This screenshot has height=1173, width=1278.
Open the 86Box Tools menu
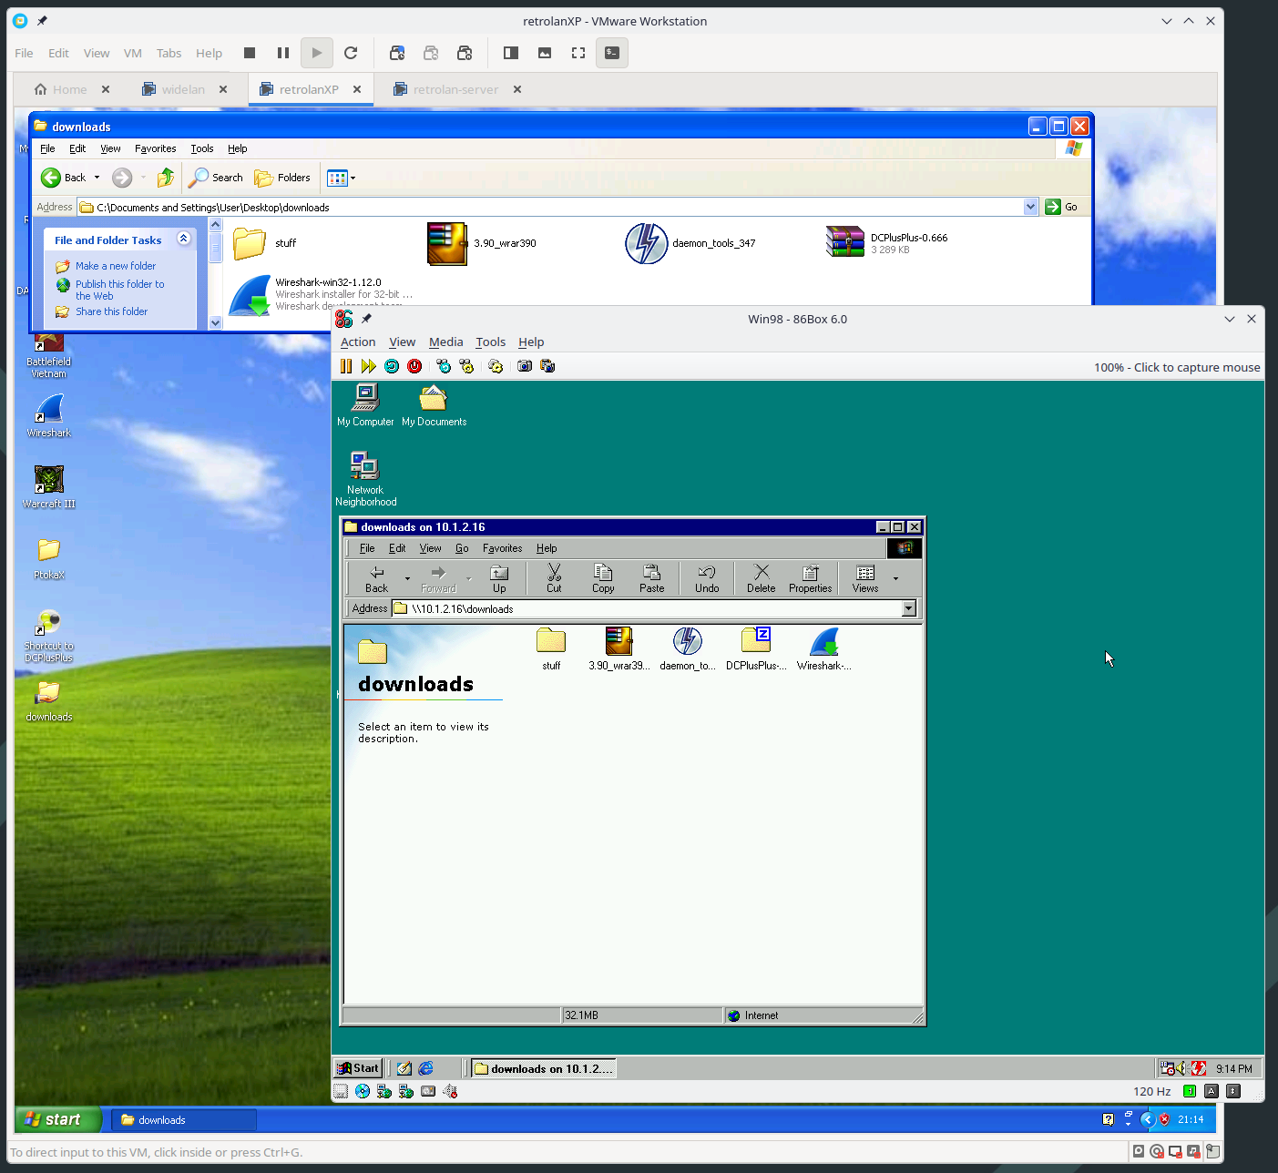point(490,342)
